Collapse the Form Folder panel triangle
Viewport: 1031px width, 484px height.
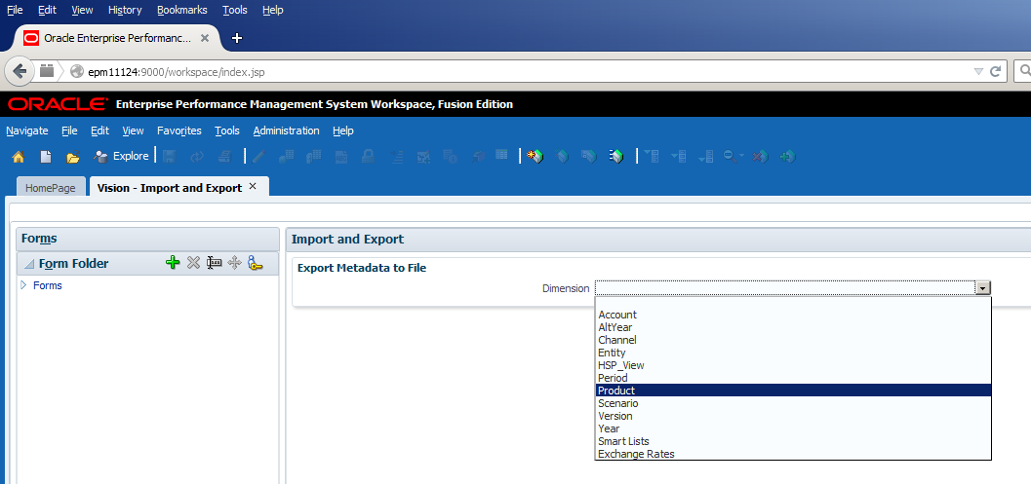point(28,264)
